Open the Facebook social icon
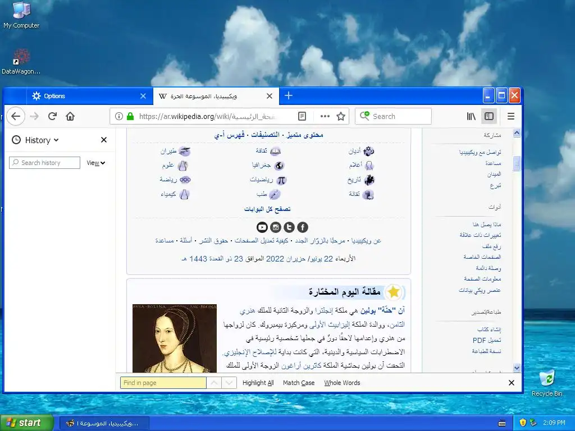This screenshot has width=575, height=431. pos(303,227)
